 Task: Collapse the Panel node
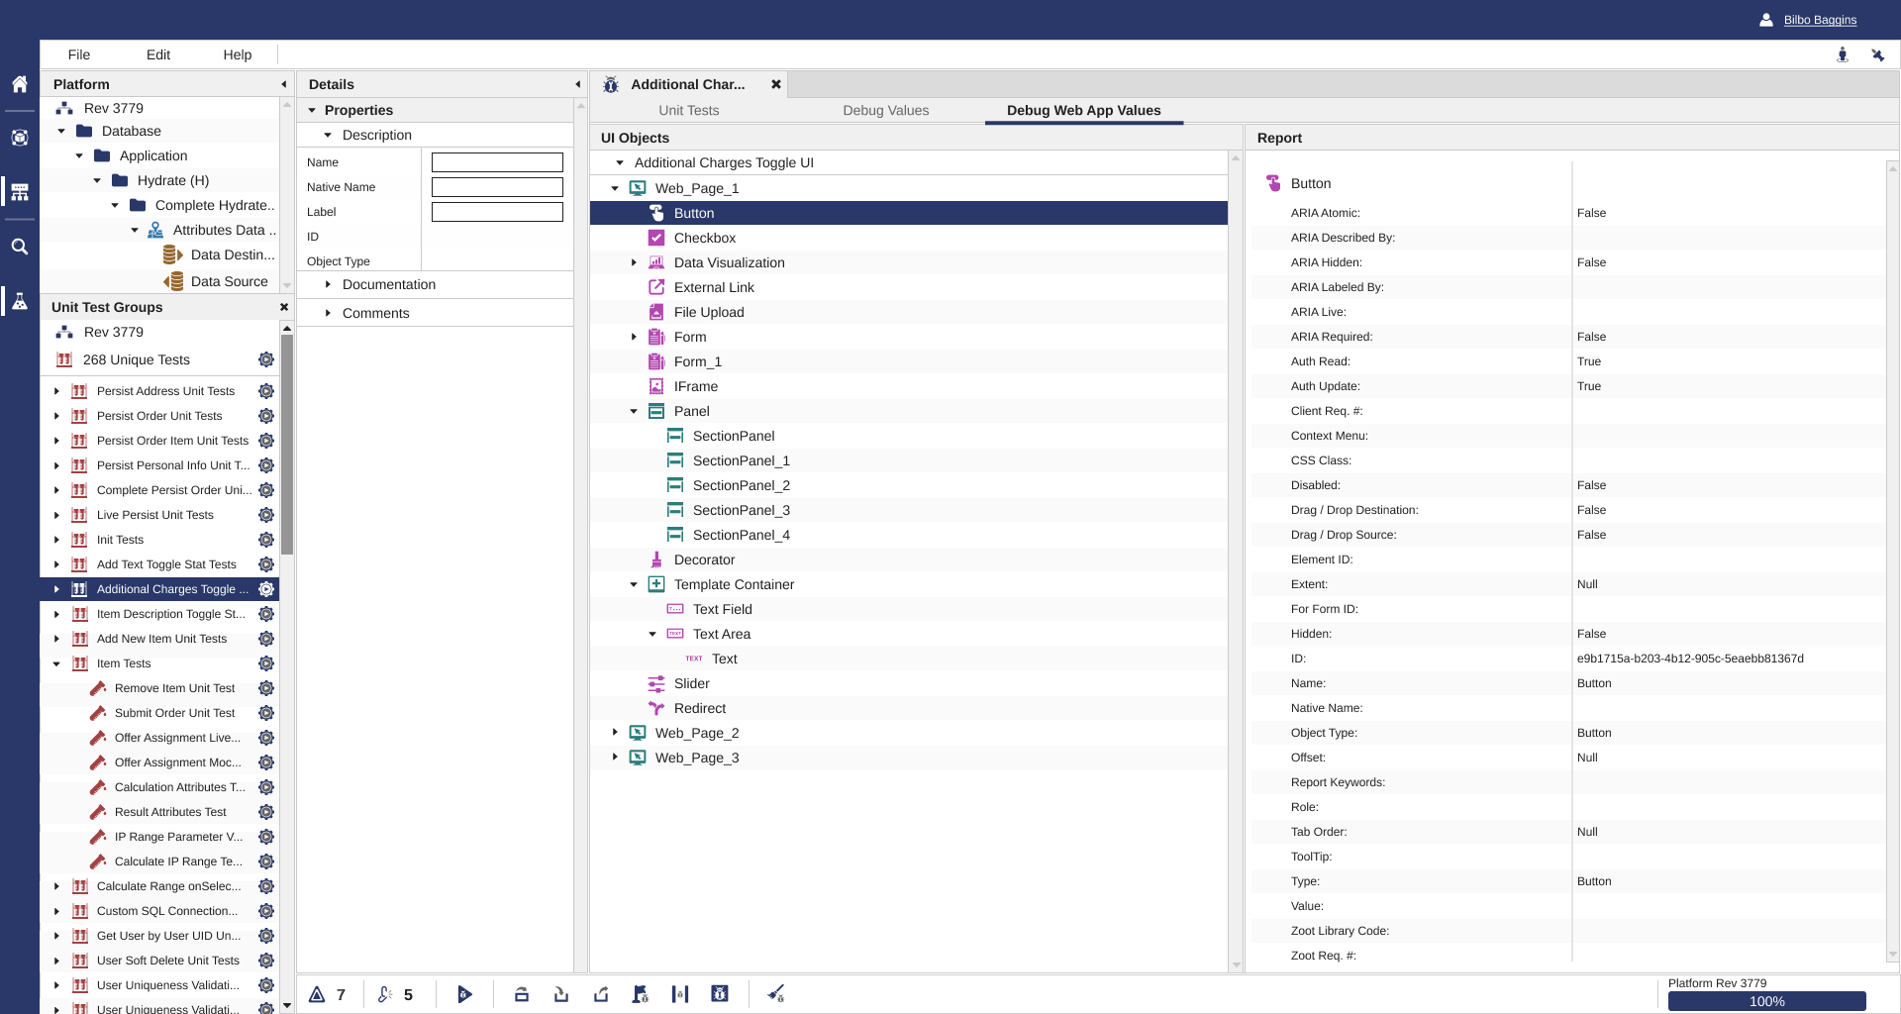point(634,411)
